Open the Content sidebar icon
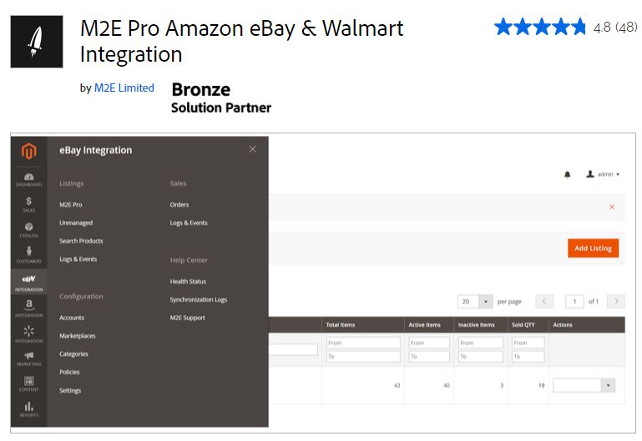642x441 pixels. coord(29,383)
